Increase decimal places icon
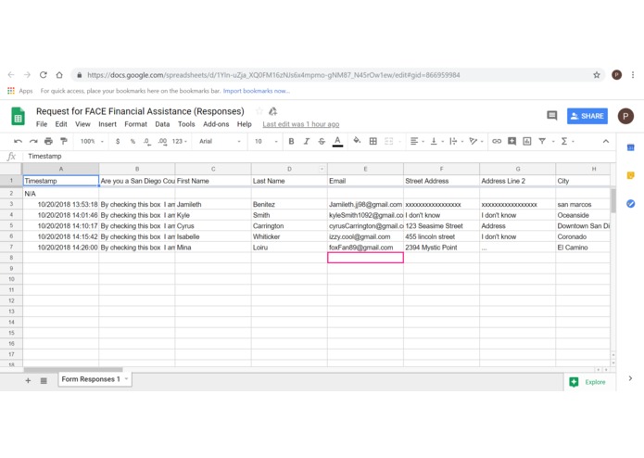The height and width of the screenshot is (458, 644). pos(163,141)
